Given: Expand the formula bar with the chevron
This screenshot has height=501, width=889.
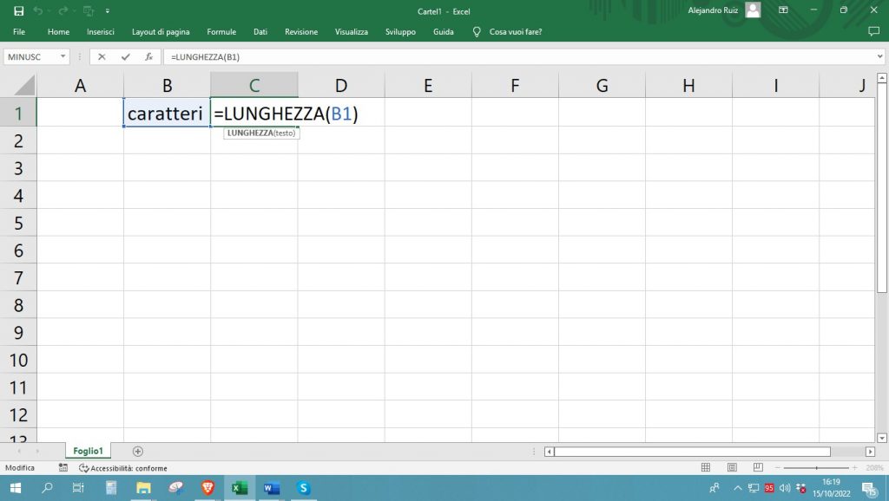Looking at the screenshot, I should (x=880, y=56).
